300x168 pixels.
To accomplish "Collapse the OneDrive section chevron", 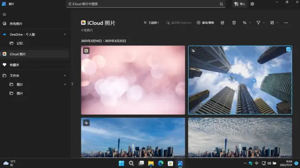I will pos(65,34).
